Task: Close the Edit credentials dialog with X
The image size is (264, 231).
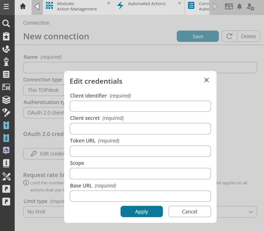Action: [x=206, y=80]
